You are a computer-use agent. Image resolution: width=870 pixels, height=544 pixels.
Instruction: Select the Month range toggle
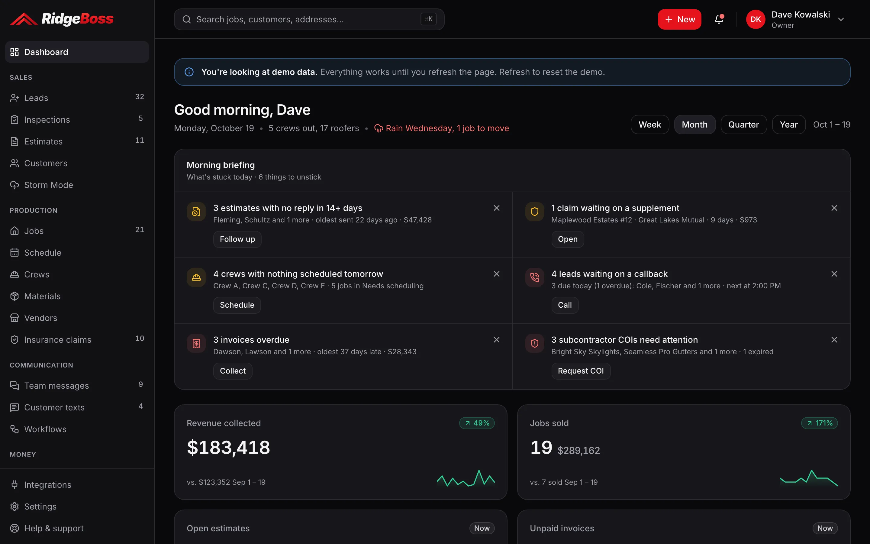[x=694, y=125]
